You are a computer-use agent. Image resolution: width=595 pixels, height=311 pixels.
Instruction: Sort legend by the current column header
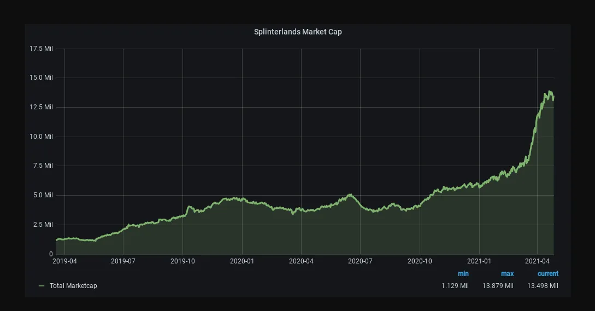click(547, 273)
